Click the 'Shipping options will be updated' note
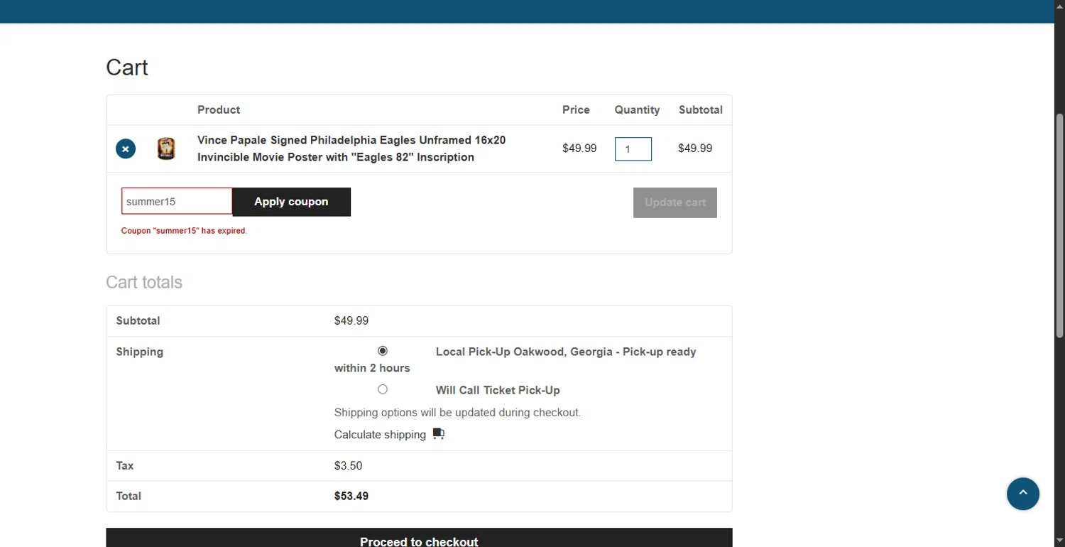1065x547 pixels. tap(457, 413)
